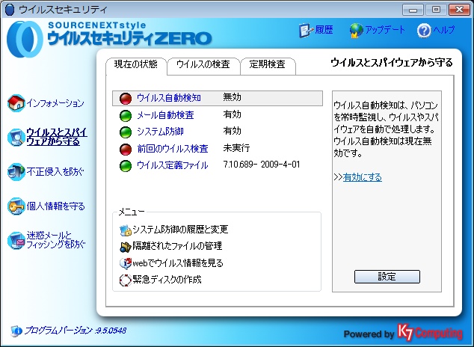The image size is (474, 347).
Task: Open webでウイルス情報を見る menu item
Action: coord(178,263)
